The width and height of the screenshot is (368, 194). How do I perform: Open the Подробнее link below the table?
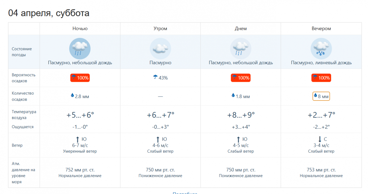(x=185, y=193)
